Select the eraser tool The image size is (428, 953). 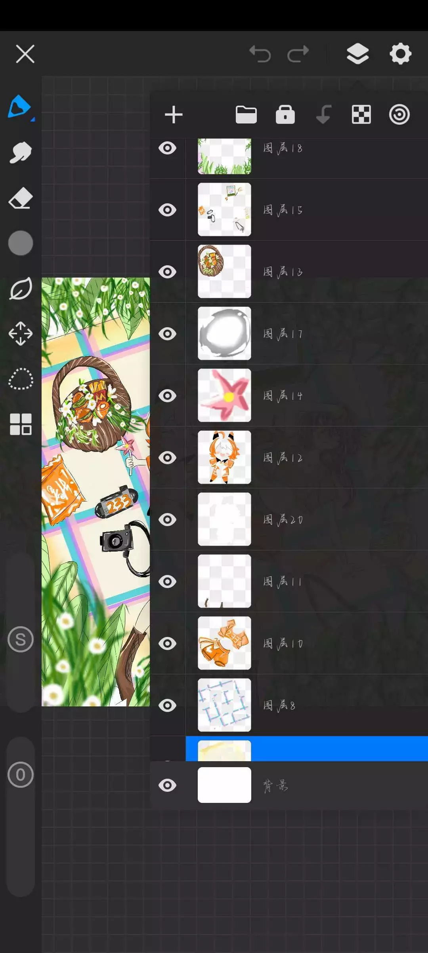coord(20,198)
